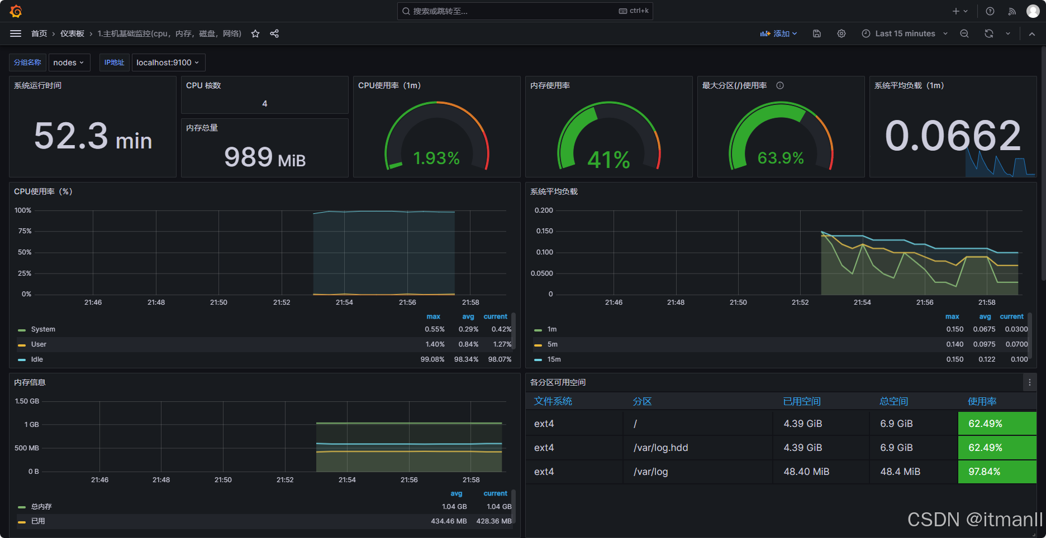Sort partition table by 总空间 header
This screenshot has height=538, width=1046.
[x=894, y=401]
